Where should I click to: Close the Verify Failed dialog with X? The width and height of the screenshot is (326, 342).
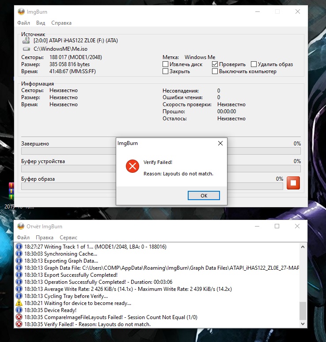[220, 143]
